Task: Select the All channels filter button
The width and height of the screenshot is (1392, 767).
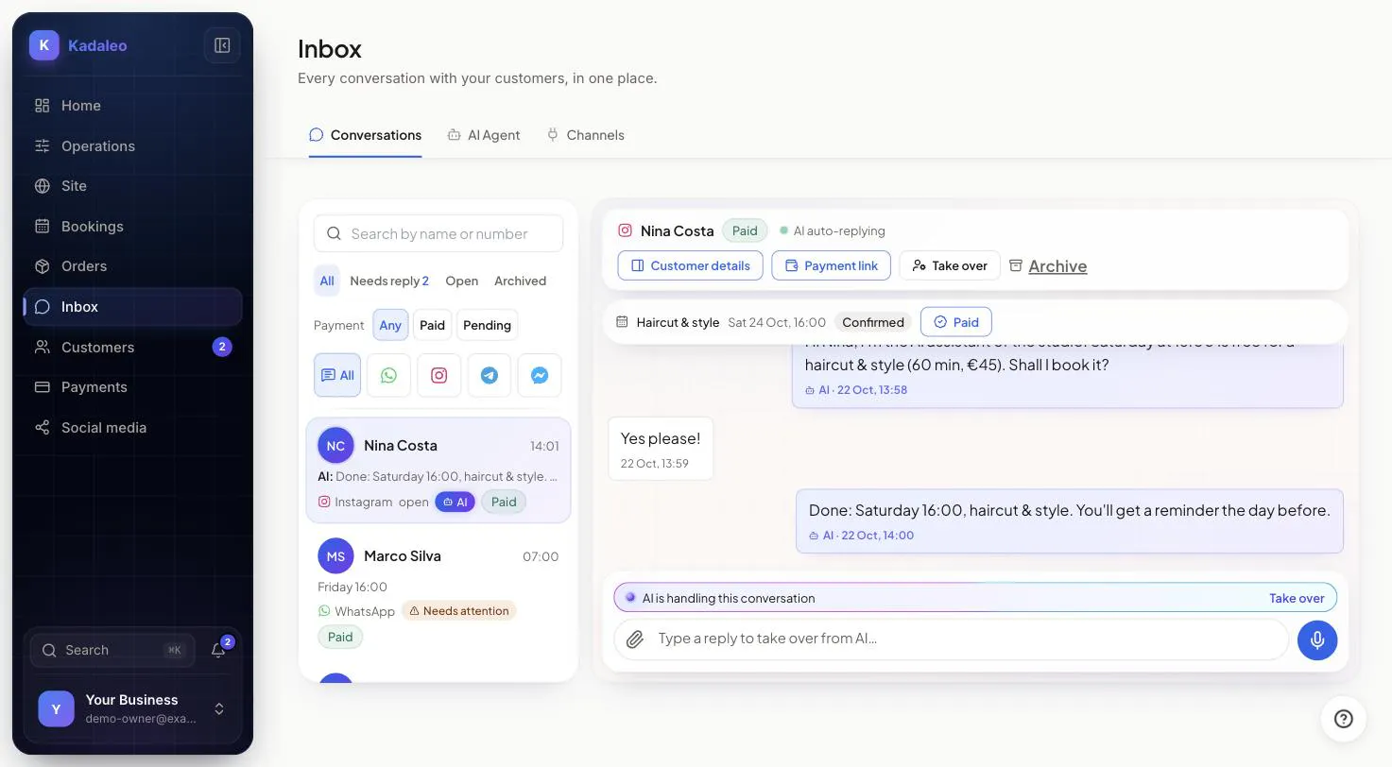Action: coord(337,375)
